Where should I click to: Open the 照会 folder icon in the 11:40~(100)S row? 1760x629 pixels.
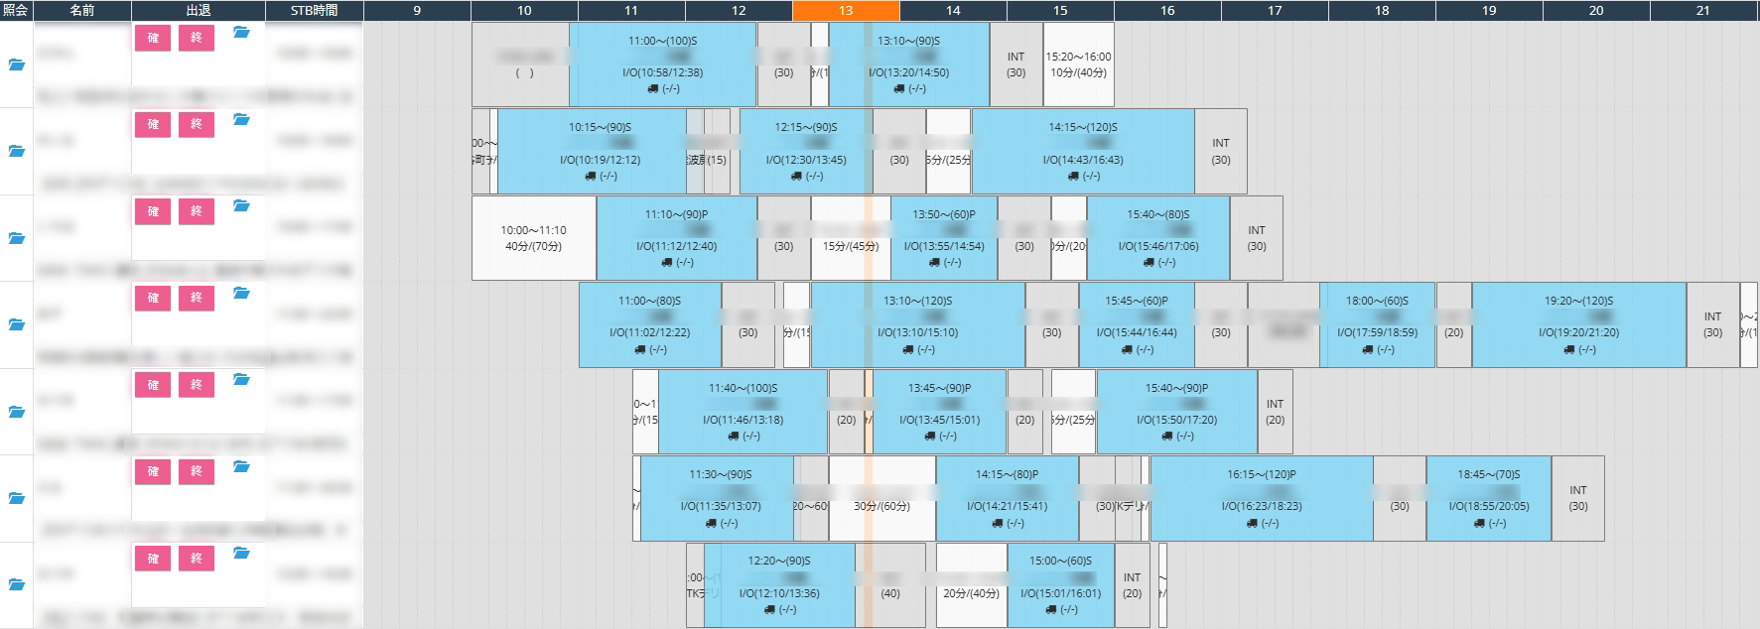pyautogui.click(x=16, y=411)
